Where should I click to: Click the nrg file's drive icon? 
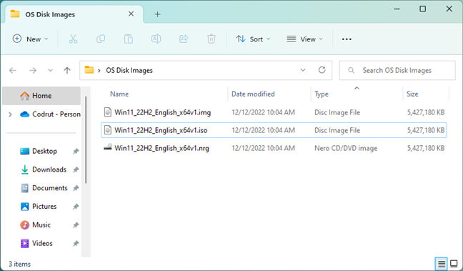coord(108,147)
